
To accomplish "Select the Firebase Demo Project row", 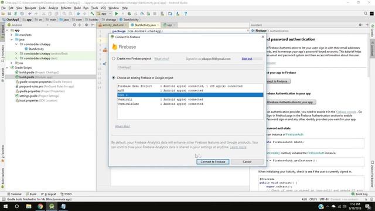I will coord(190,86).
